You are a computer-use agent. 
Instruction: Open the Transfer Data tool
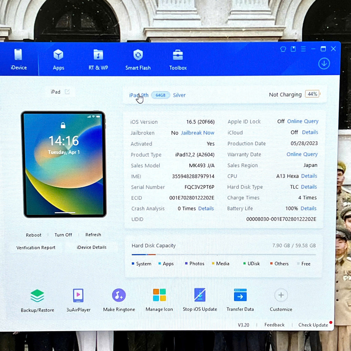point(240,295)
